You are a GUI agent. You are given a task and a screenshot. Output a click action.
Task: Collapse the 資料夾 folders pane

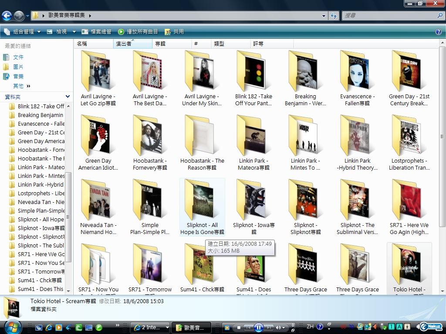pos(68,97)
